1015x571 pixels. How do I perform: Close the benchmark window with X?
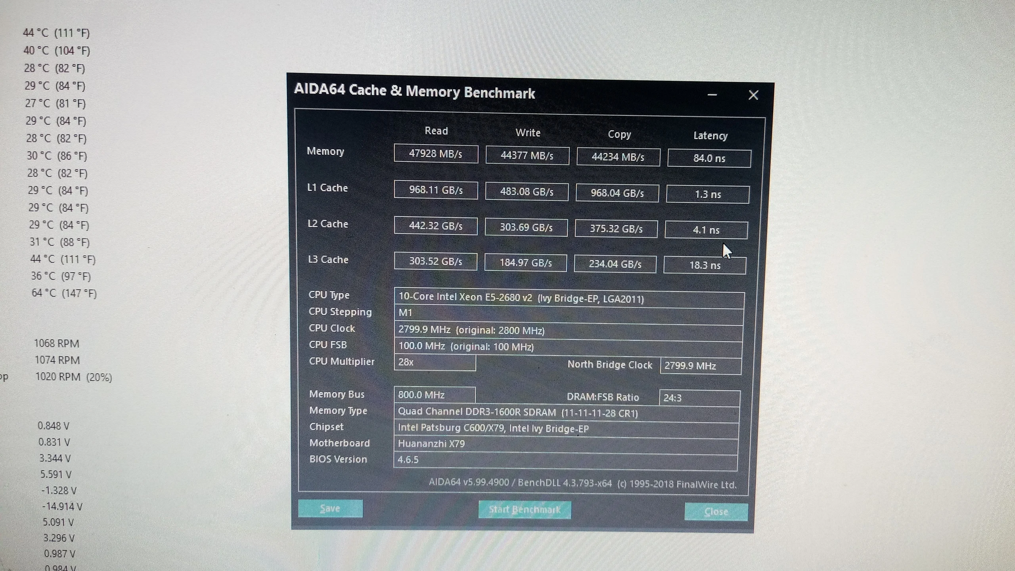coord(753,95)
